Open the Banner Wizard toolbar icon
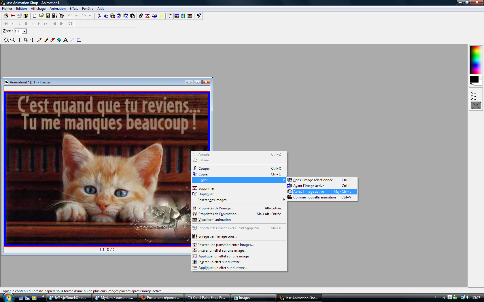The width and height of the screenshot is (484, 302). pyautogui.click(x=13, y=16)
